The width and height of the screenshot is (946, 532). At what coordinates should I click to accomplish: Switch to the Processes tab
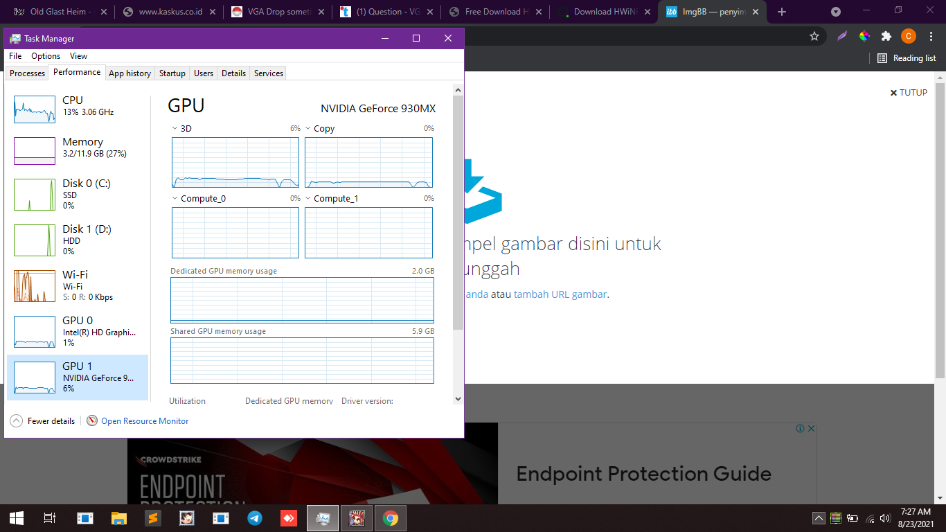(27, 73)
